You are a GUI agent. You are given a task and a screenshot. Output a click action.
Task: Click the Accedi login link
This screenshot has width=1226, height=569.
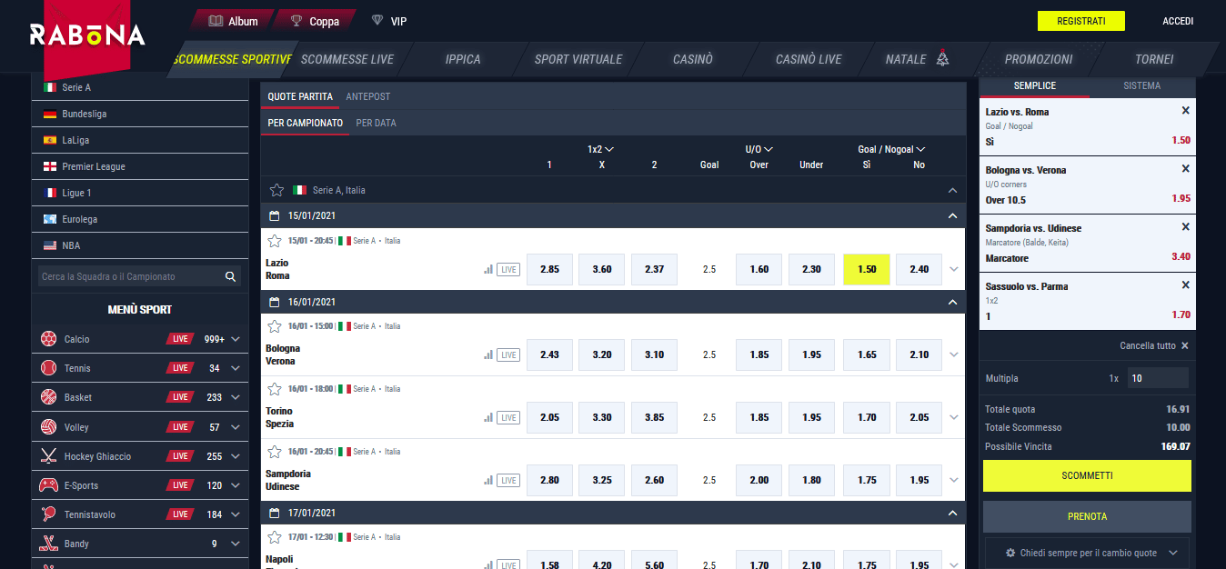[x=1178, y=21]
